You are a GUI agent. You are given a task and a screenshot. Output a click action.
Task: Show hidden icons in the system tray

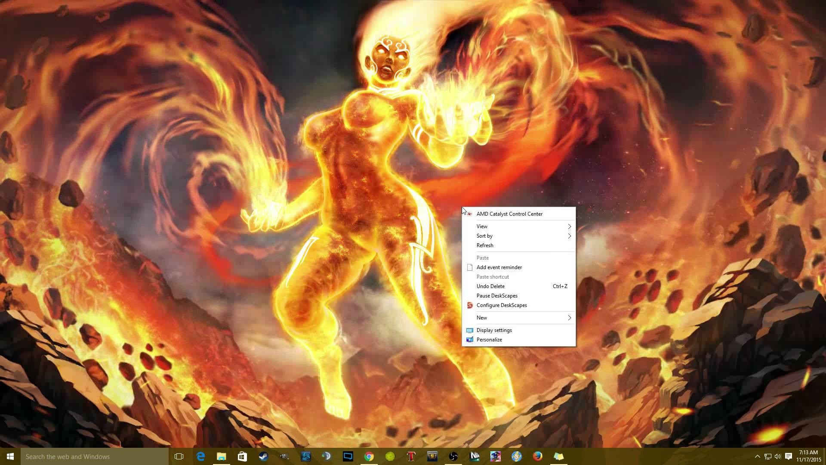(757, 456)
